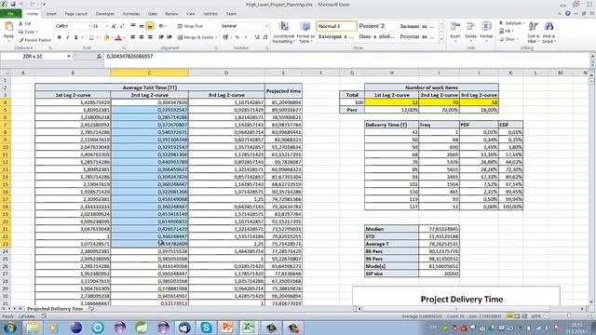Expand the AutoSum dropdown arrow
The width and height of the screenshot is (596, 335).
523,23
